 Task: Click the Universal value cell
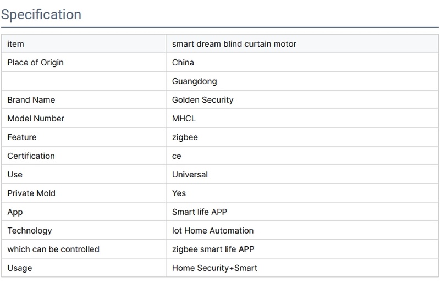(x=190, y=175)
